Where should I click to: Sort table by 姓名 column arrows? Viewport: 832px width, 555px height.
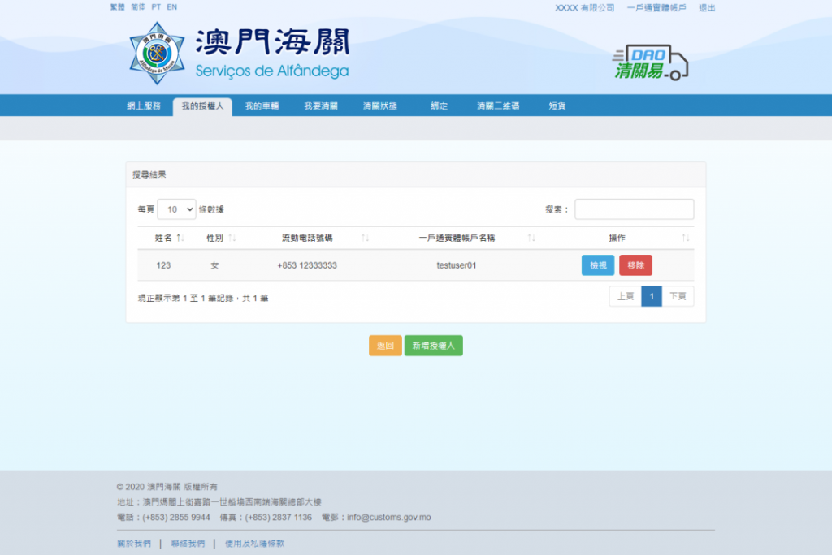coord(180,239)
